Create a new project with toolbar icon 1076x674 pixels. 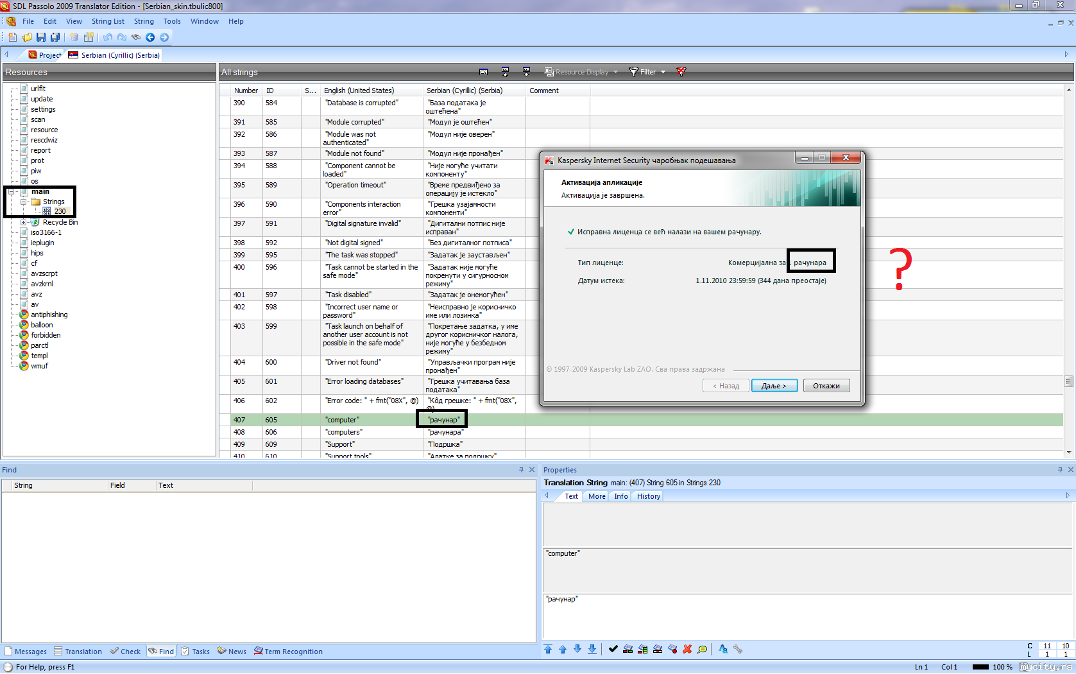tap(13, 37)
